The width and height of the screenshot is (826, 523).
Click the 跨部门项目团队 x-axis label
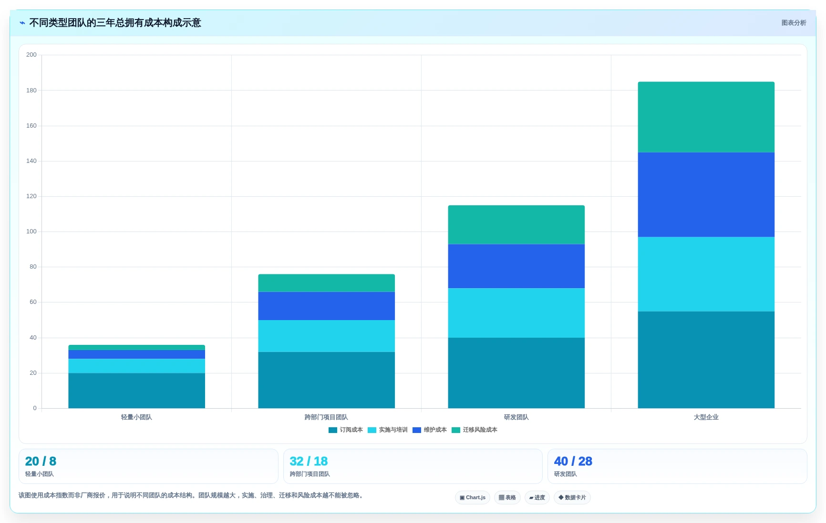326,417
